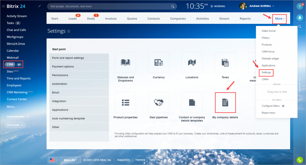Click the INVITE USERS button
Image resolution: width=306 pixels, height=165 pixels.
pyautogui.click(x=15, y=125)
